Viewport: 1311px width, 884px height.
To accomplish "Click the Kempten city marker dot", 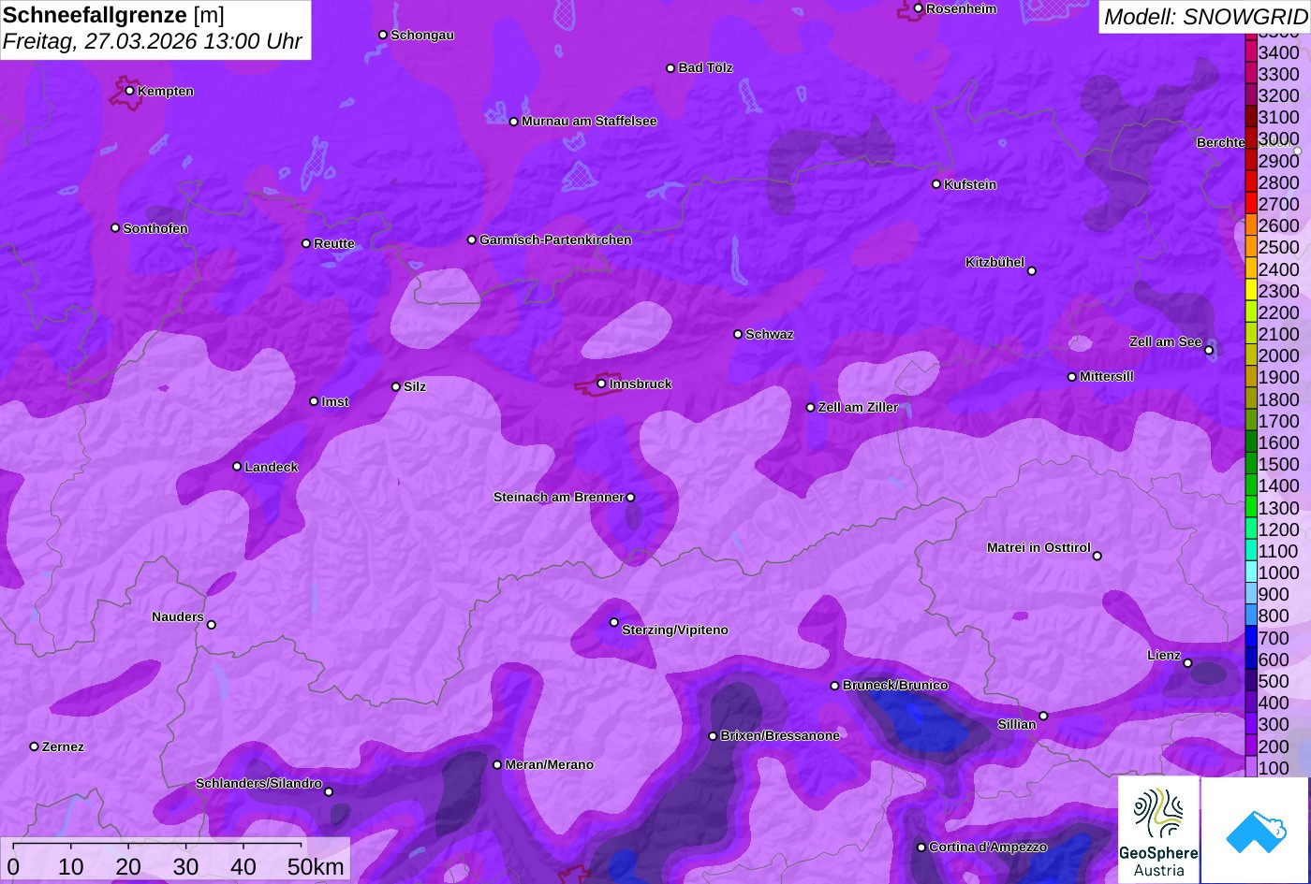I will click(x=129, y=91).
